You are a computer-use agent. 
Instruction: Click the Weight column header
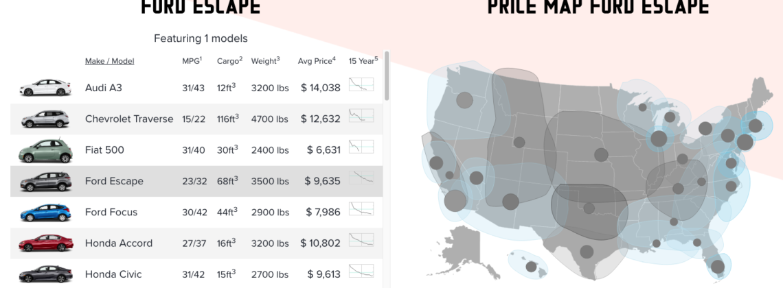(x=266, y=61)
